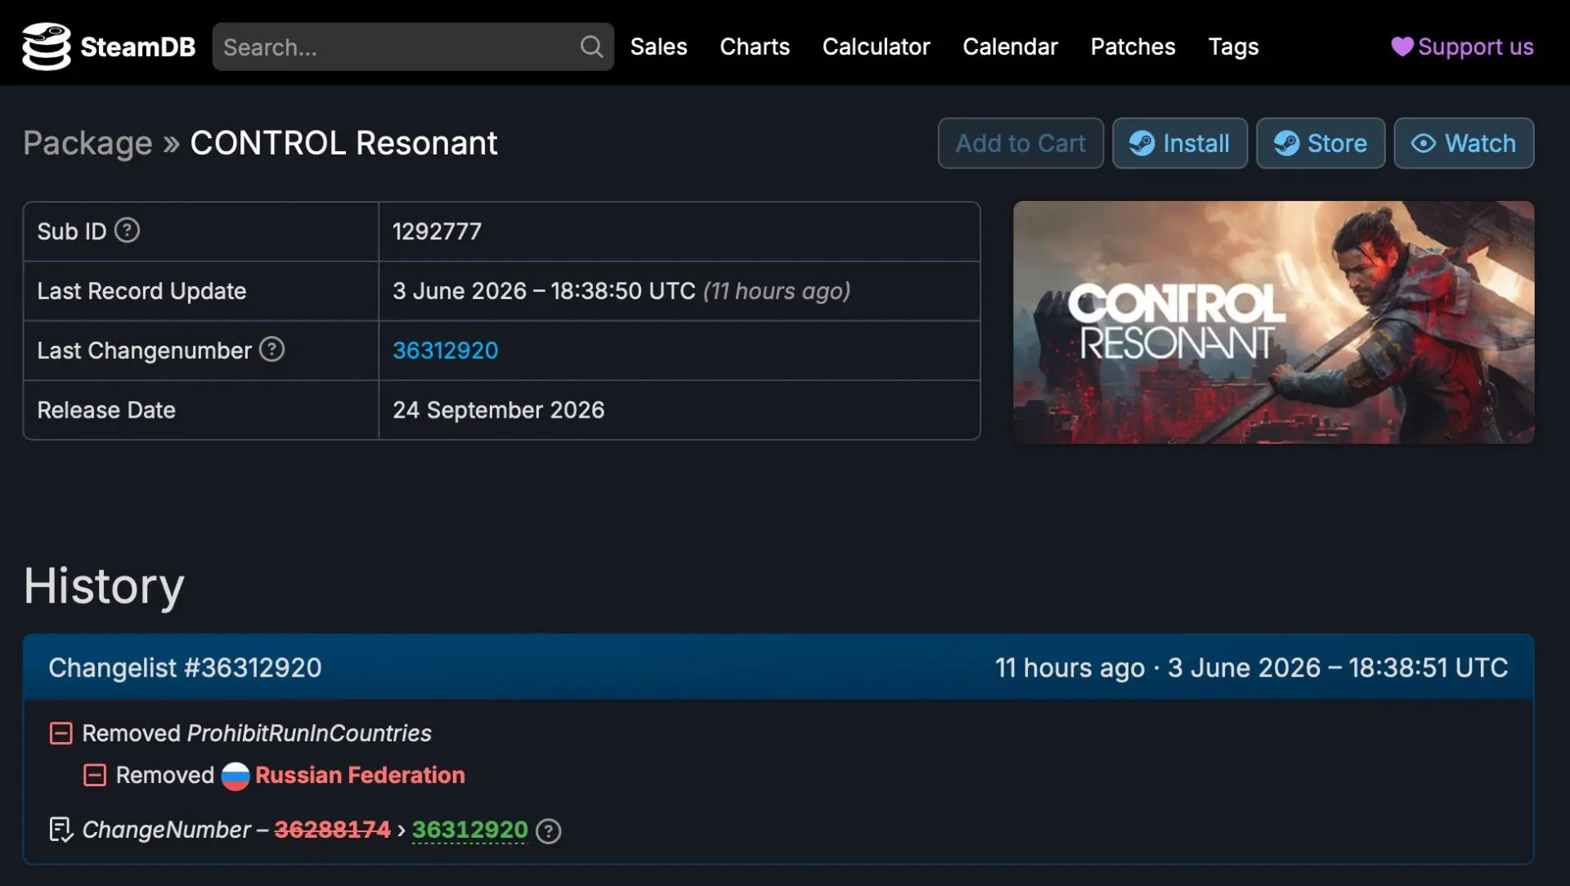Open changenumber 36312920 link in table
Image resolution: width=1570 pixels, height=886 pixels.
tap(445, 351)
